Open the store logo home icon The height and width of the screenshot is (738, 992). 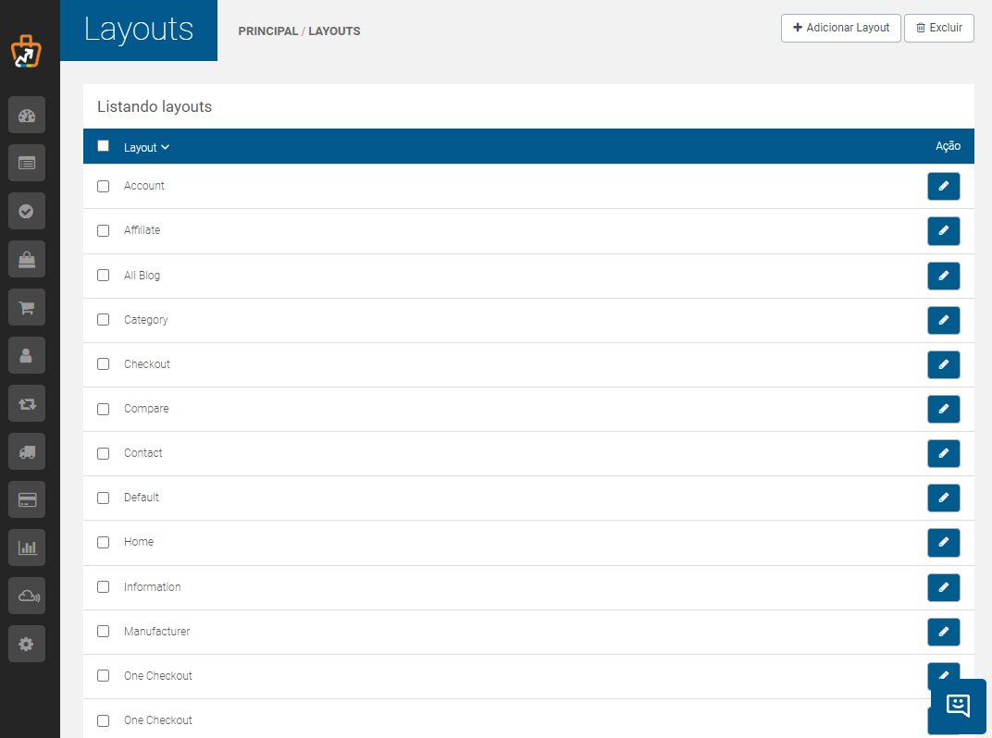coord(26,52)
